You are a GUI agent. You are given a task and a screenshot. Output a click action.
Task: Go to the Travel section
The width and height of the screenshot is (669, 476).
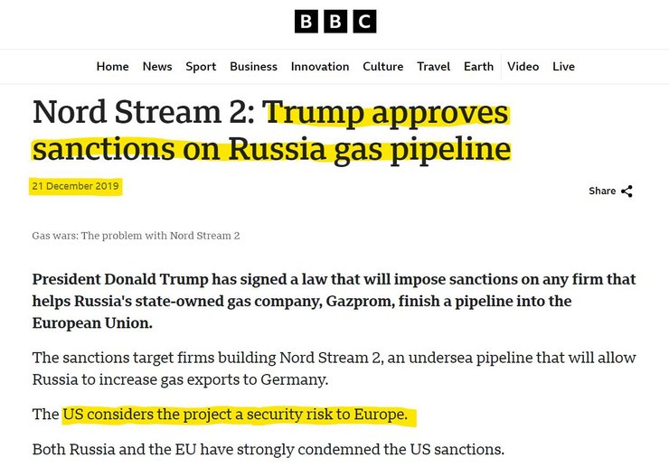point(434,67)
